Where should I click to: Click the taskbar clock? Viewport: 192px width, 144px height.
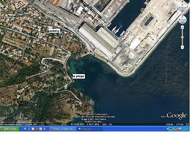(x=186, y=129)
